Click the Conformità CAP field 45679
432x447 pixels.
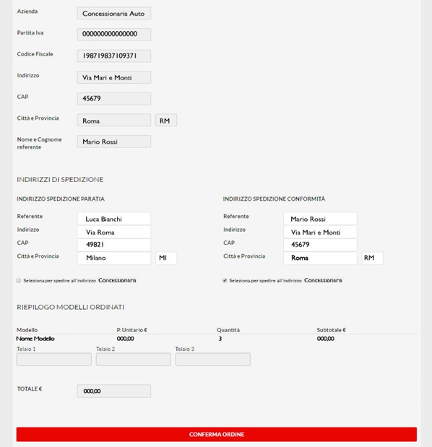320,245
